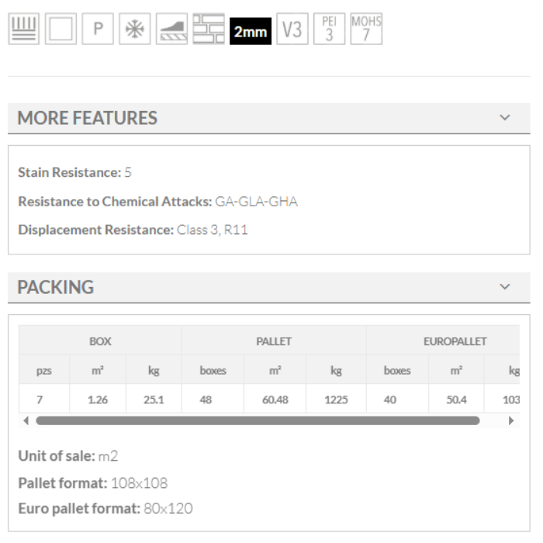Click the MOHS 7 hardness icon
This screenshot has height=543, width=543.
tap(366, 29)
